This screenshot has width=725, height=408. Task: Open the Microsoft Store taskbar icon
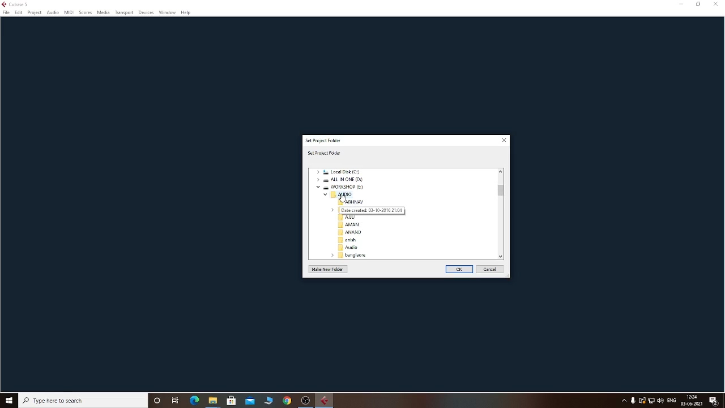232,401
